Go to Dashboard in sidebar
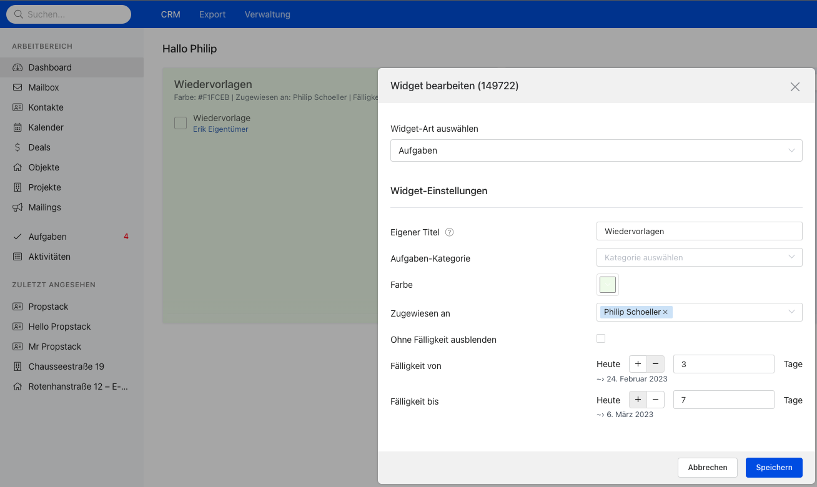Image resolution: width=817 pixels, height=487 pixels. (72, 67)
